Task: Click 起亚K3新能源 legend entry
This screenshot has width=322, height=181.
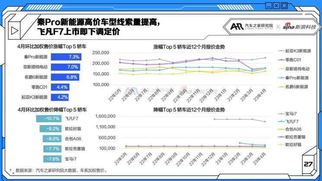Action: coord(295,51)
